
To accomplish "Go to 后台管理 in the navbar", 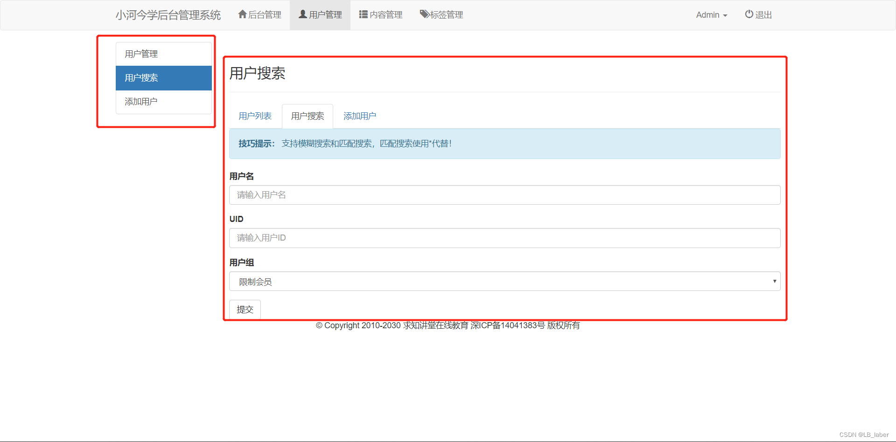I will [259, 15].
